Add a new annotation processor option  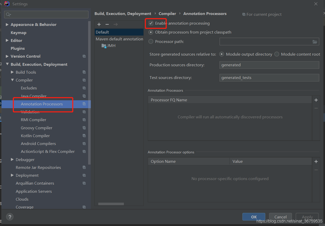point(316,162)
